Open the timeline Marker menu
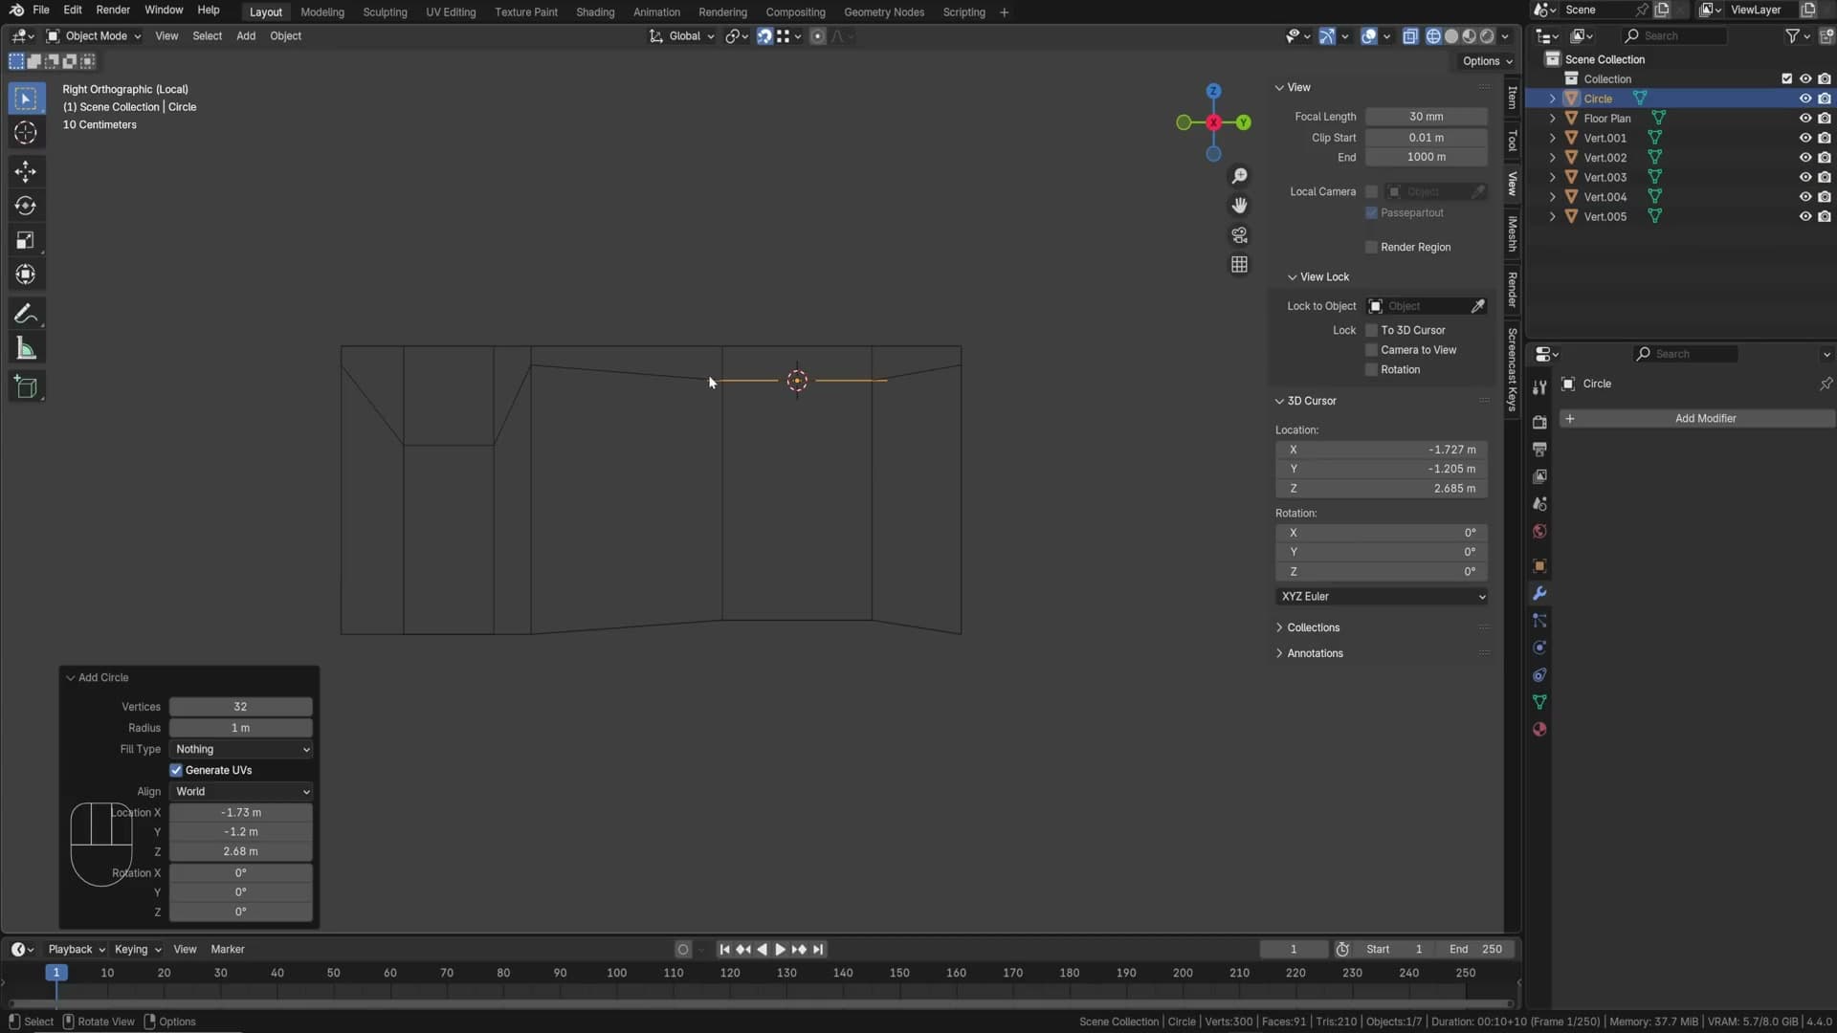This screenshot has height=1033, width=1837. 228,950
